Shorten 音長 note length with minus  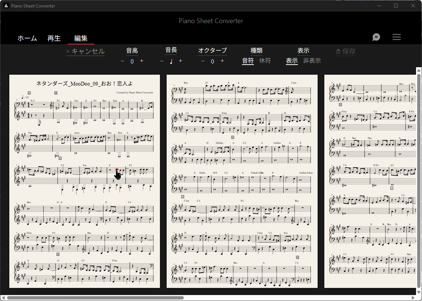[x=162, y=61]
